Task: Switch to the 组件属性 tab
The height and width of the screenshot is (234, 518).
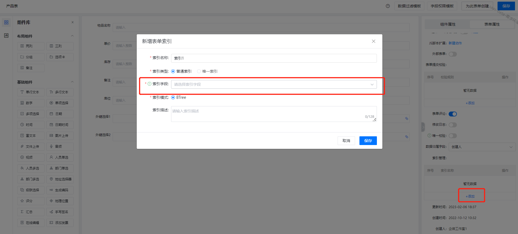Action: 448,24
